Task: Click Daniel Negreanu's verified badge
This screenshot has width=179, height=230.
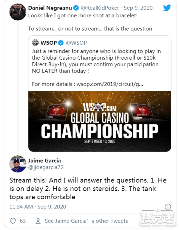Action: (x=76, y=7)
